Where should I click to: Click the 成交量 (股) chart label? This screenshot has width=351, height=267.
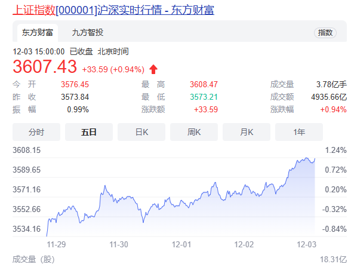tap(33, 260)
